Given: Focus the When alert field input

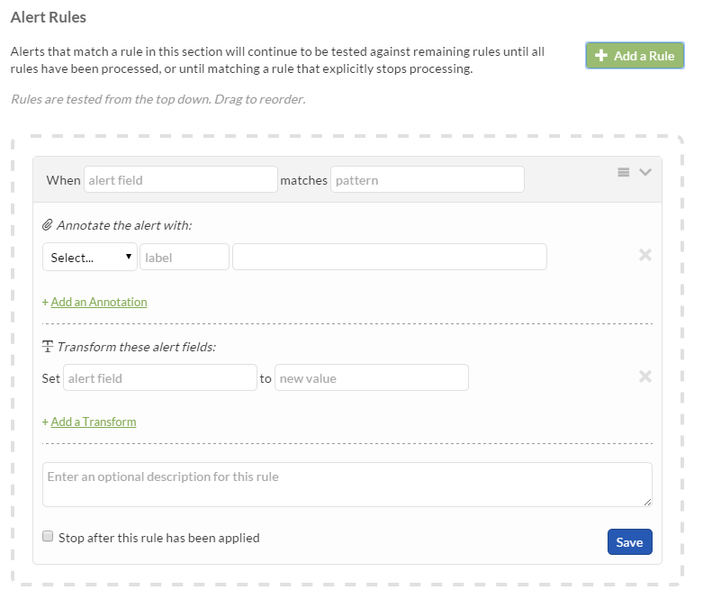Looking at the screenshot, I should (x=181, y=180).
